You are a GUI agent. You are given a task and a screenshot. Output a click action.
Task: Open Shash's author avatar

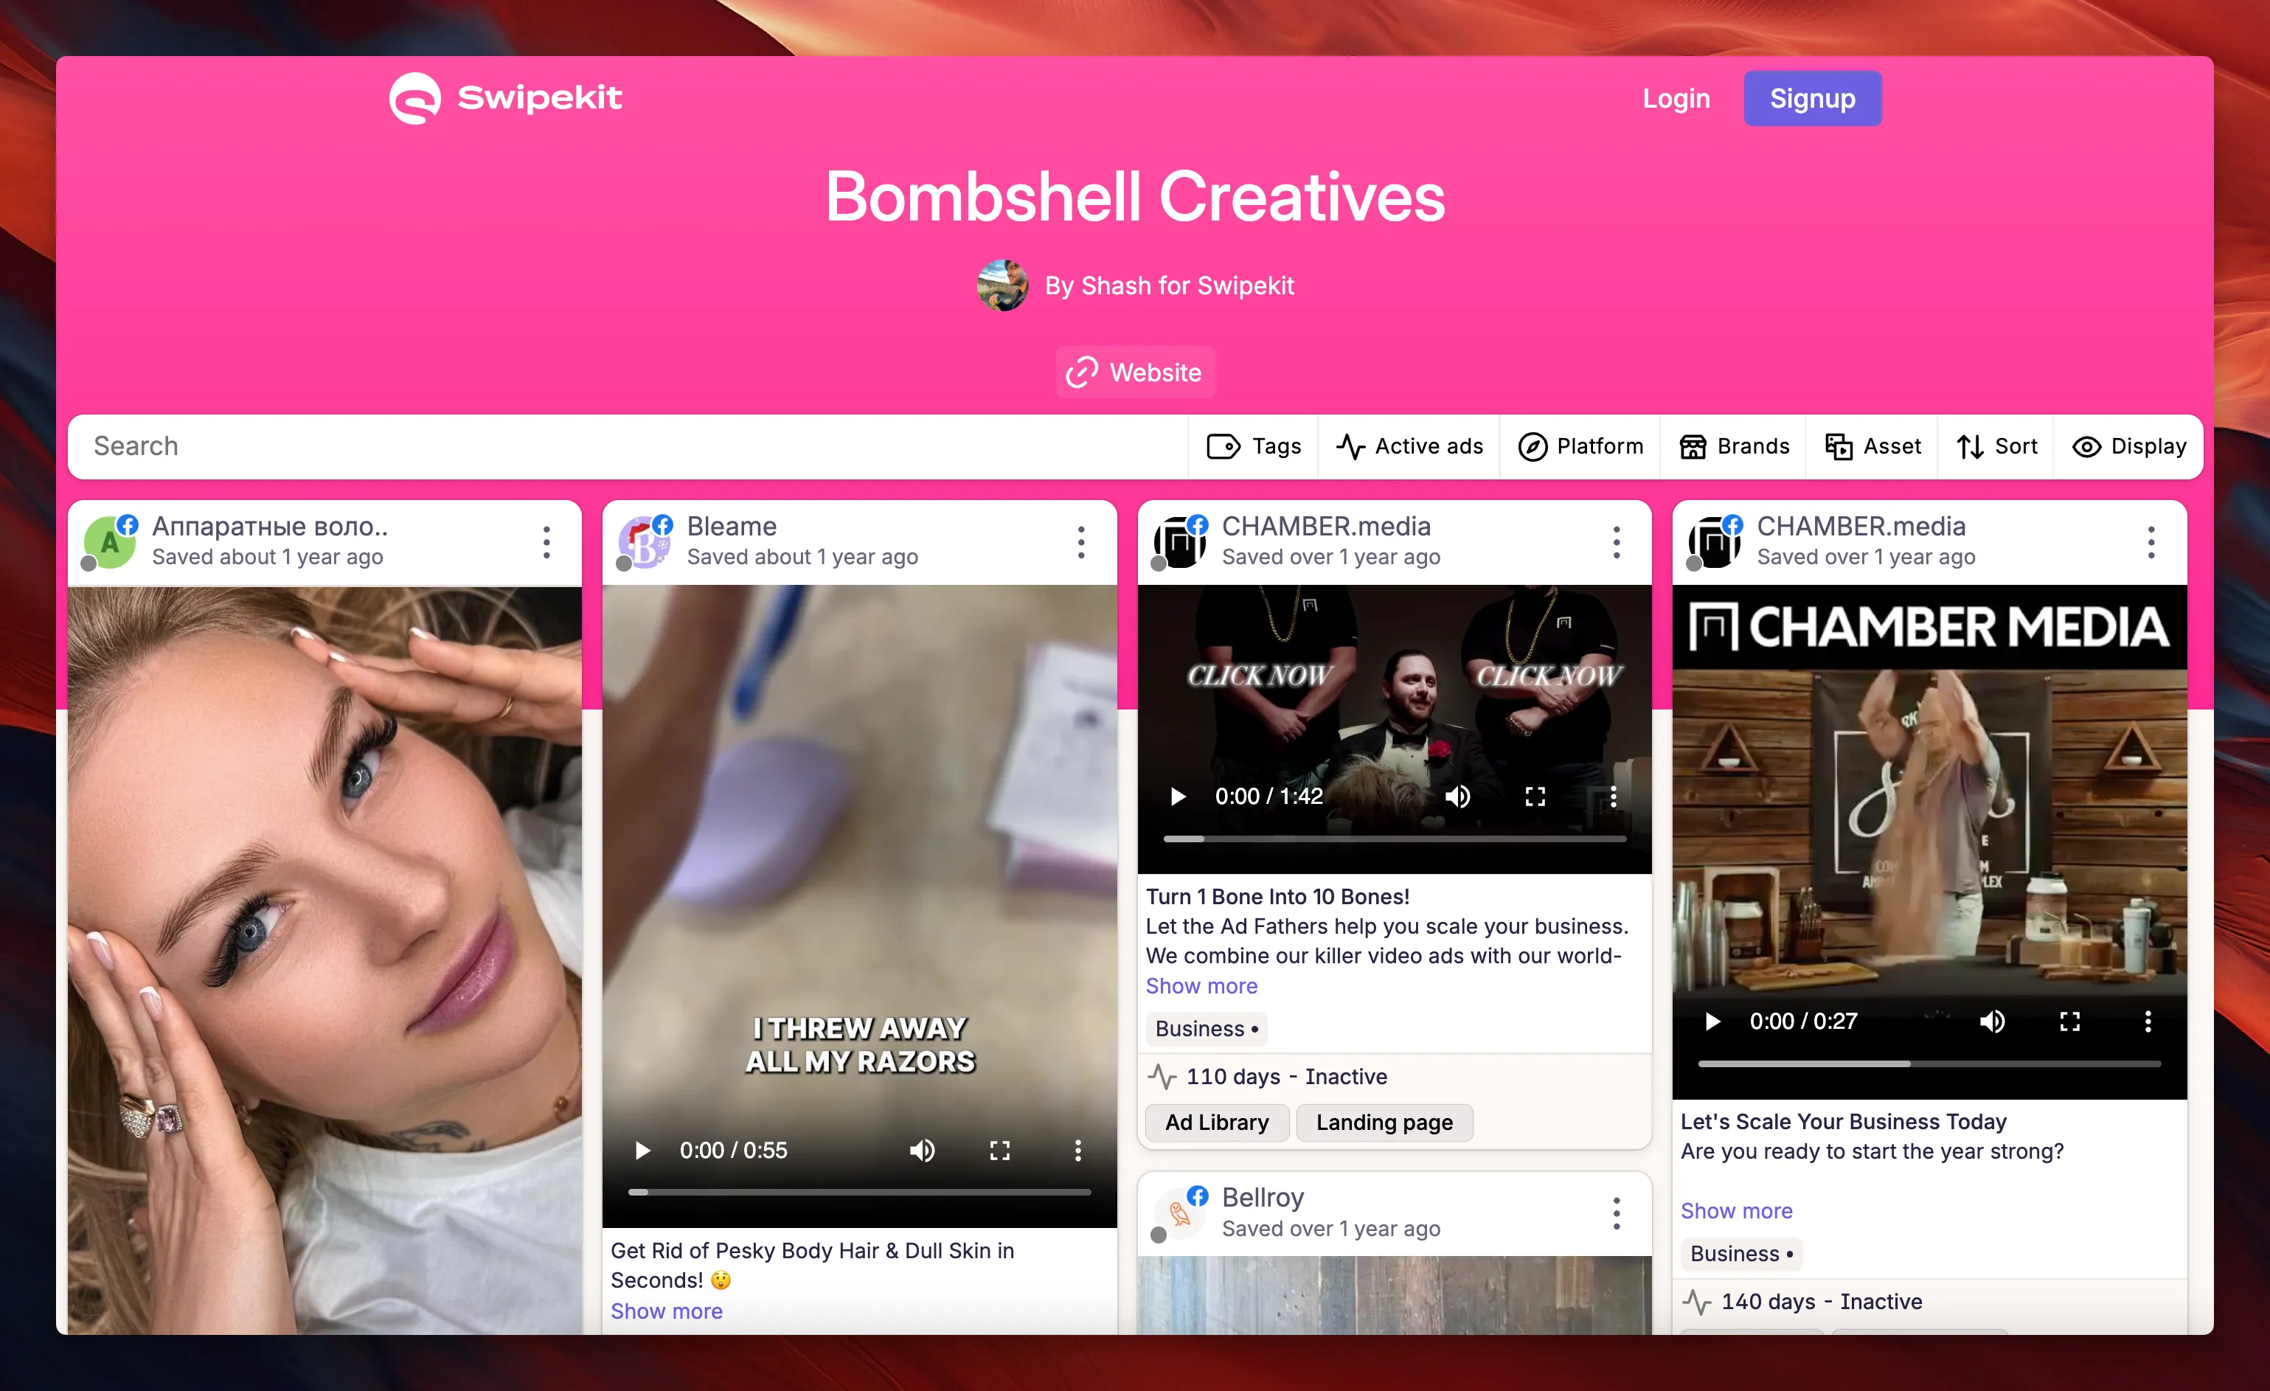point(1002,285)
